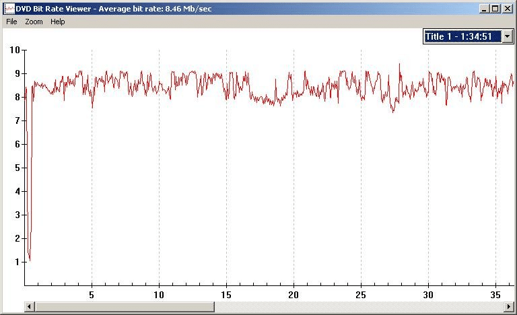Screen dimensions: 517x315
Task: Click the y-axis label 5
Action: tap(18, 168)
